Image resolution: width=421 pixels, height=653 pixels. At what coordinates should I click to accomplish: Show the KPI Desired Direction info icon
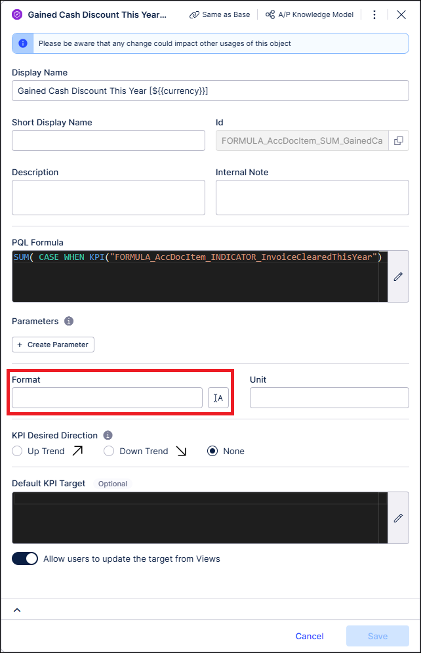click(108, 435)
